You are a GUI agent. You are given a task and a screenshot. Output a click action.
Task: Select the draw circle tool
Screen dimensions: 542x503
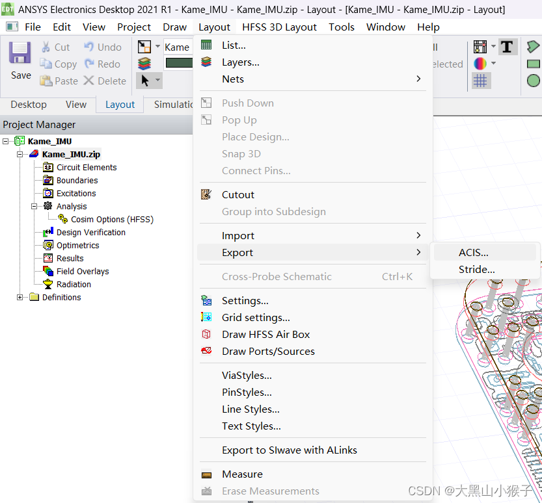[x=534, y=81]
